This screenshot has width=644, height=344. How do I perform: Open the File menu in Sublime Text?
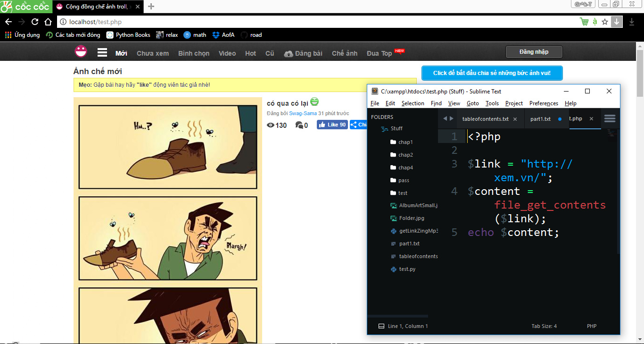pos(375,103)
